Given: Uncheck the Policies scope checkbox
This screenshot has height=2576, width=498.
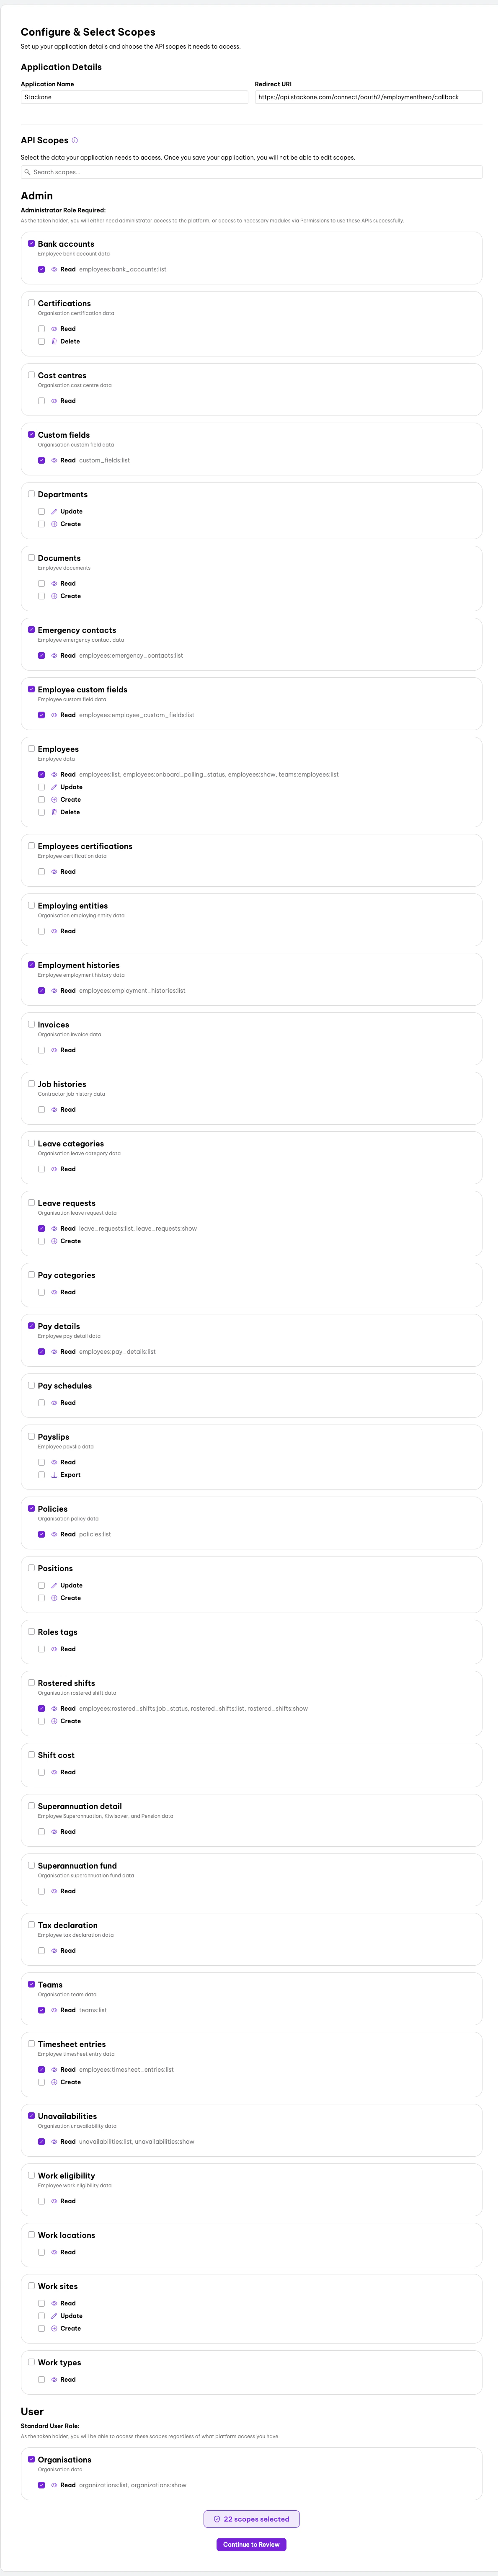Looking at the screenshot, I should (x=30, y=1509).
